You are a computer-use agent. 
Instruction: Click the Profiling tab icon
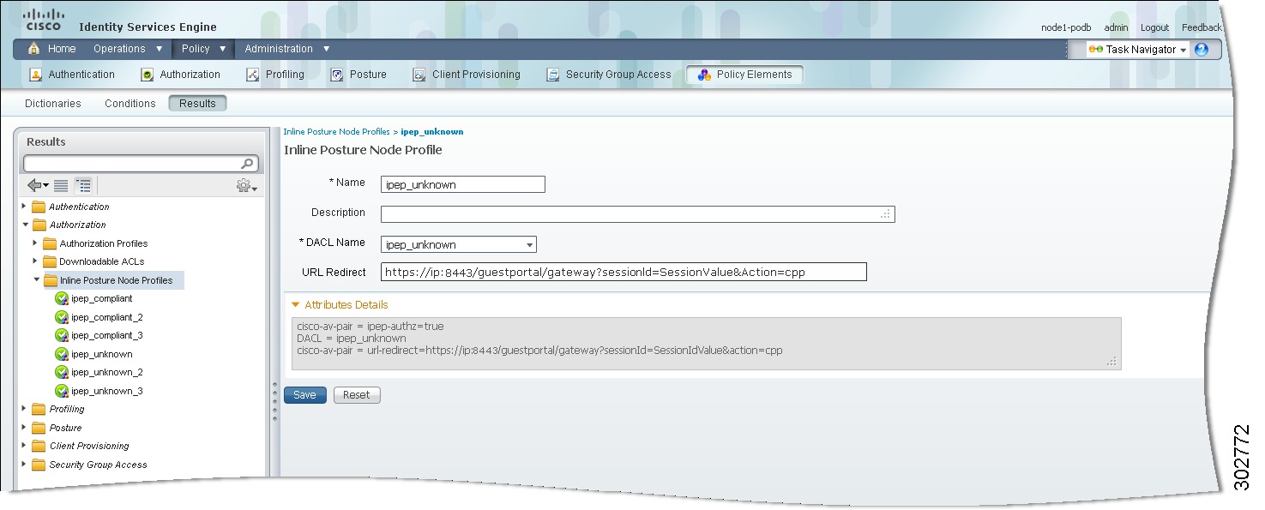pyautogui.click(x=253, y=75)
